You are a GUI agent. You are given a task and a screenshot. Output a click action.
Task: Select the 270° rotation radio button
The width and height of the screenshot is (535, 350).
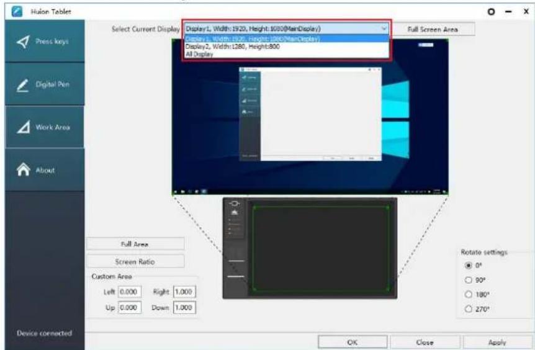coord(469,308)
